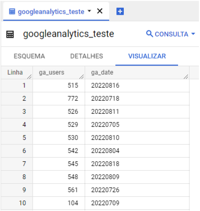200x211 pixels.
Task: Click the ga_users column header
Action: 52,73
